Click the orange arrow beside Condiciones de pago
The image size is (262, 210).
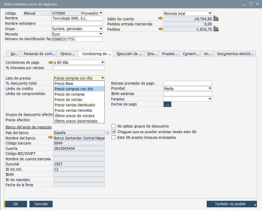[x=50, y=63]
